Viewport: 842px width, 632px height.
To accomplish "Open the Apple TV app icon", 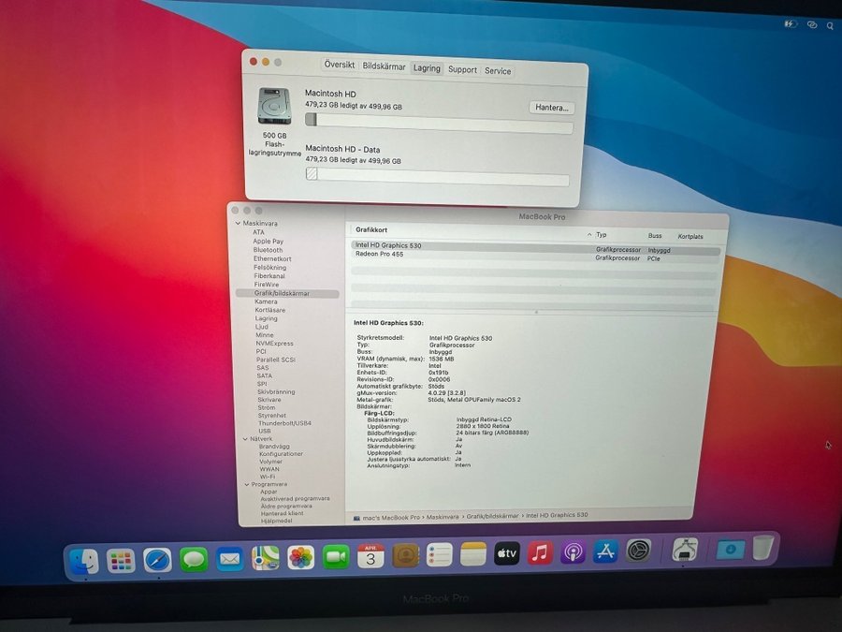I will 506,553.
